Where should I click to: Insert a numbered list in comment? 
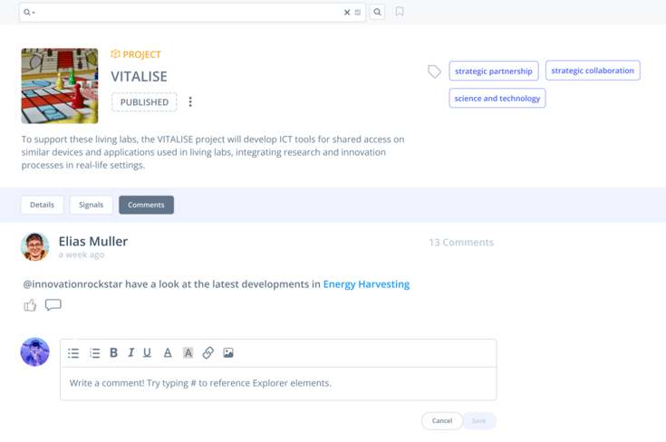point(94,353)
